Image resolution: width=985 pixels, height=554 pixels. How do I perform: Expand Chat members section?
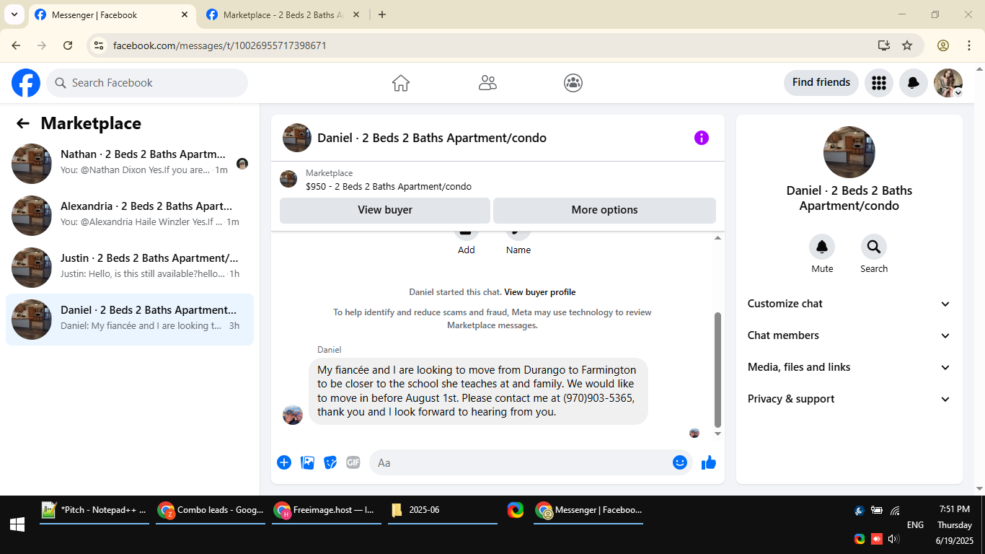coord(849,335)
